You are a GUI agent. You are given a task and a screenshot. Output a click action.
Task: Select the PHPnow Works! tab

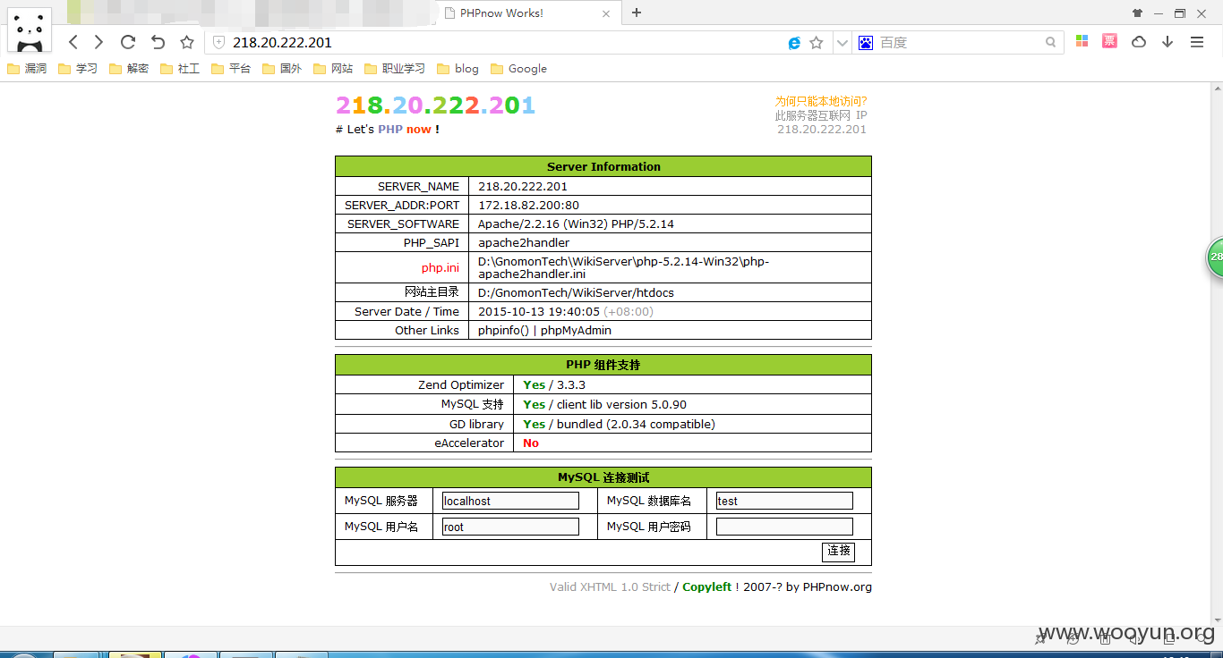click(527, 13)
